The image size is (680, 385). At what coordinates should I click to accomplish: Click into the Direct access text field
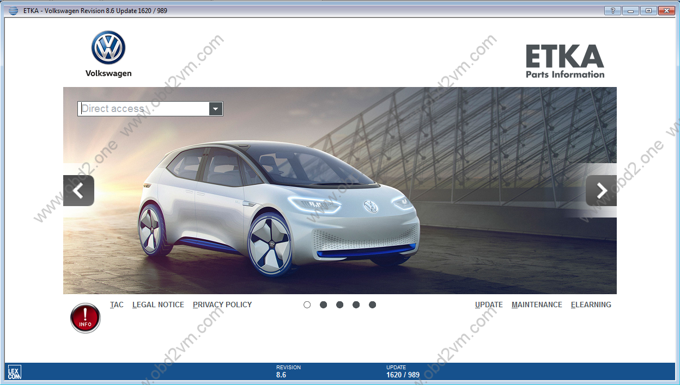click(x=143, y=109)
